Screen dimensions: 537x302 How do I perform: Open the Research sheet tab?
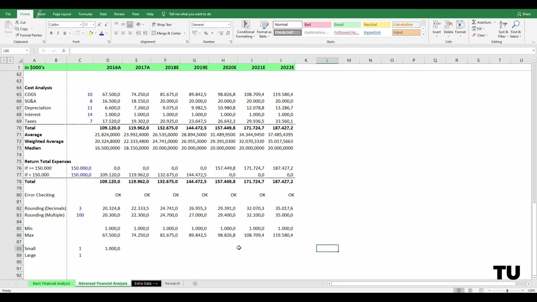pyautogui.click(x=172, y=284)
